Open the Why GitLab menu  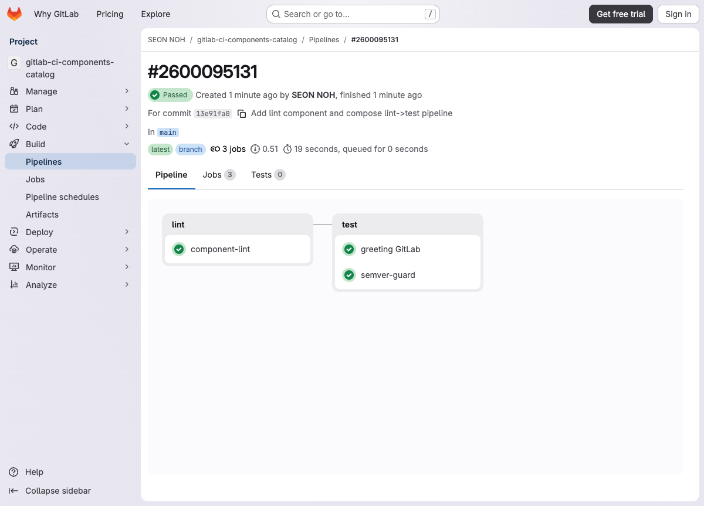56,14
